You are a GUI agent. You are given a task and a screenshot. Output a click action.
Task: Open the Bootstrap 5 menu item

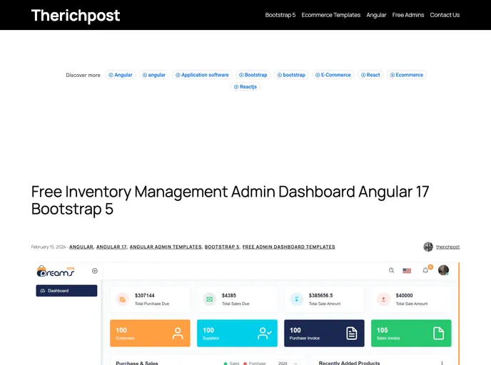(280, 15)
